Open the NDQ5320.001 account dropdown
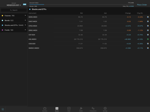 (14, 5)
